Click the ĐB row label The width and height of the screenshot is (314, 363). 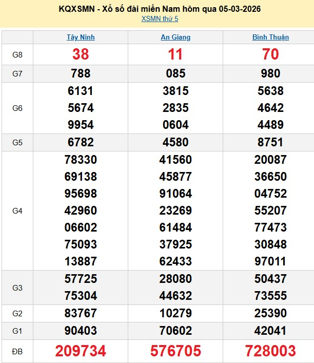pyautogui.click(x=17, y=351)
